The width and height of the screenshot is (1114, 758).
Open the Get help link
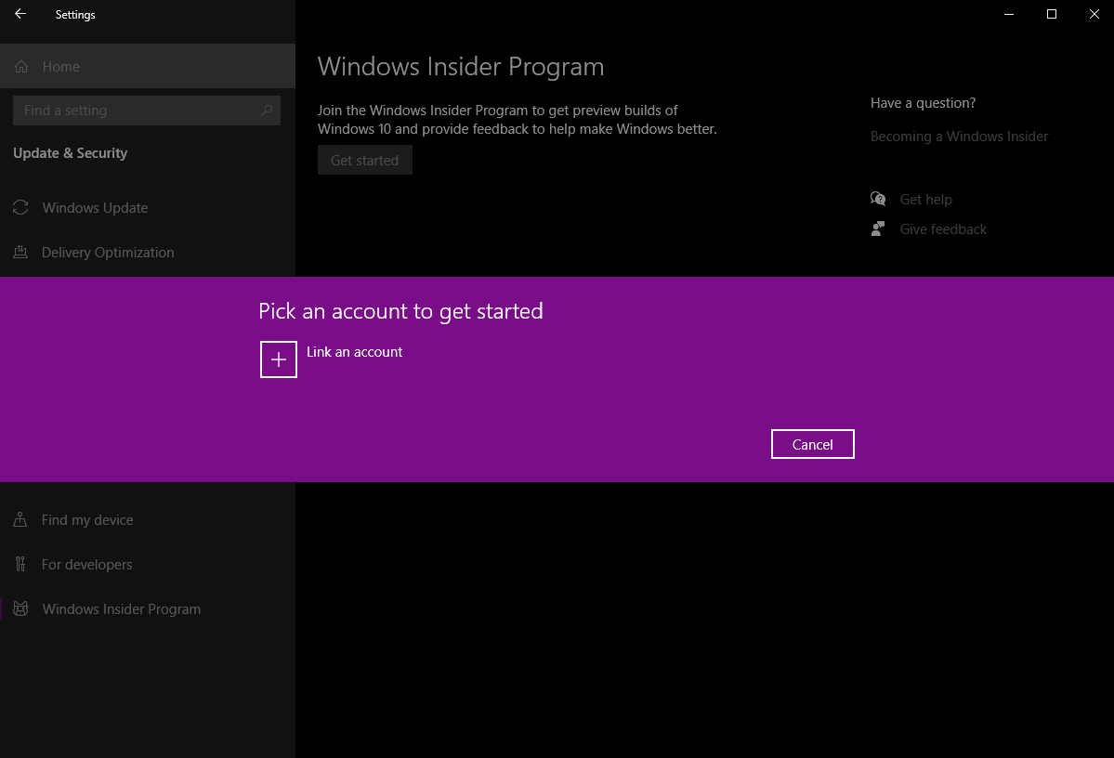[925, 200]
